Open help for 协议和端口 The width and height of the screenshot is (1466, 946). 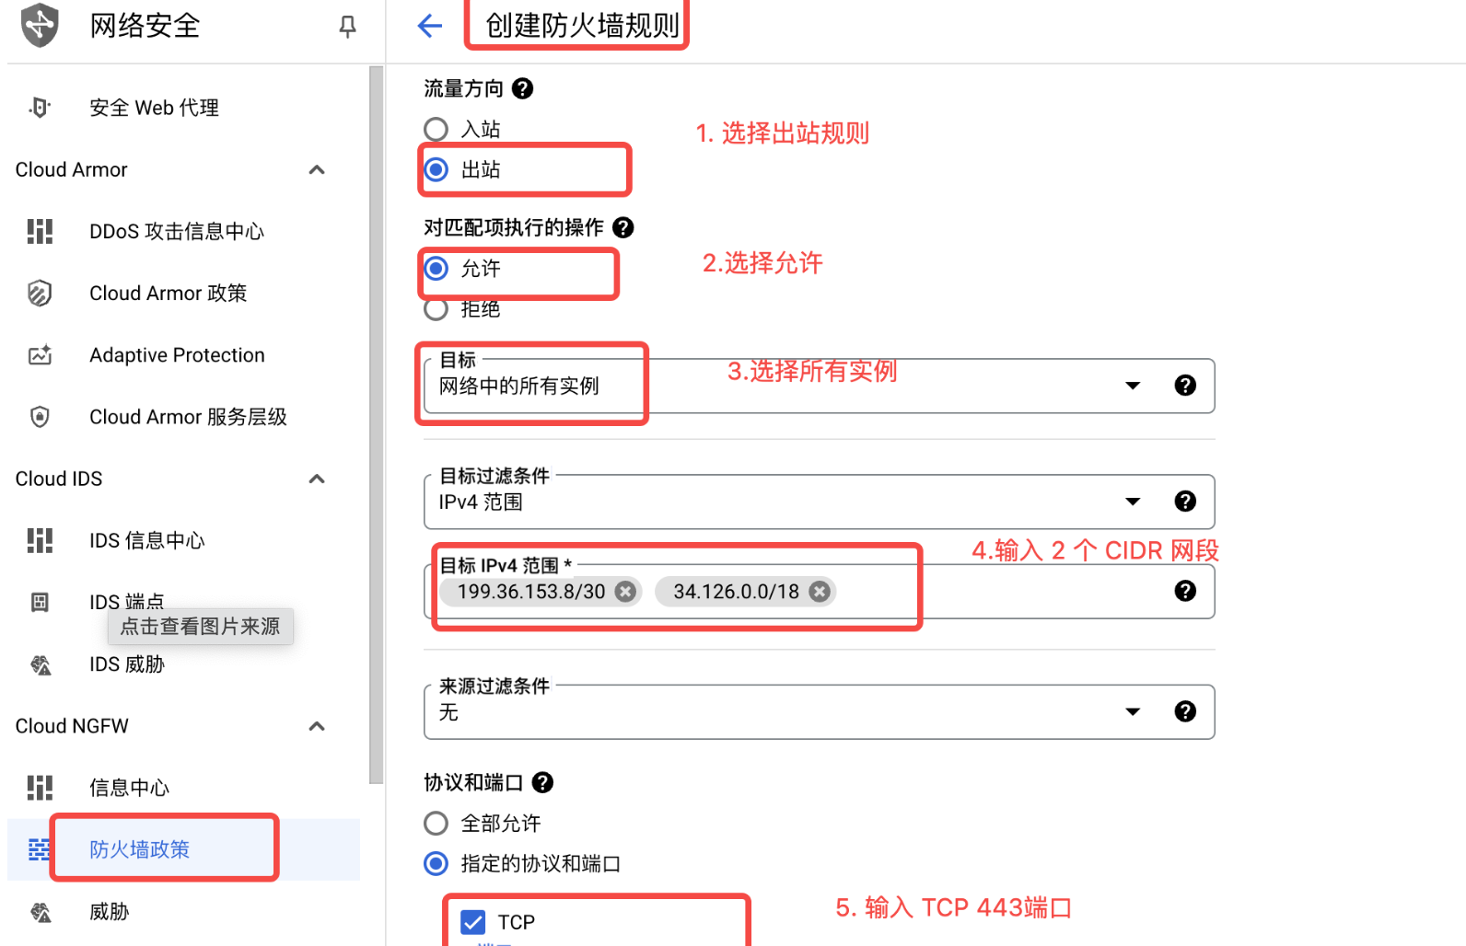pyautogui.click(x=543, y=782)
